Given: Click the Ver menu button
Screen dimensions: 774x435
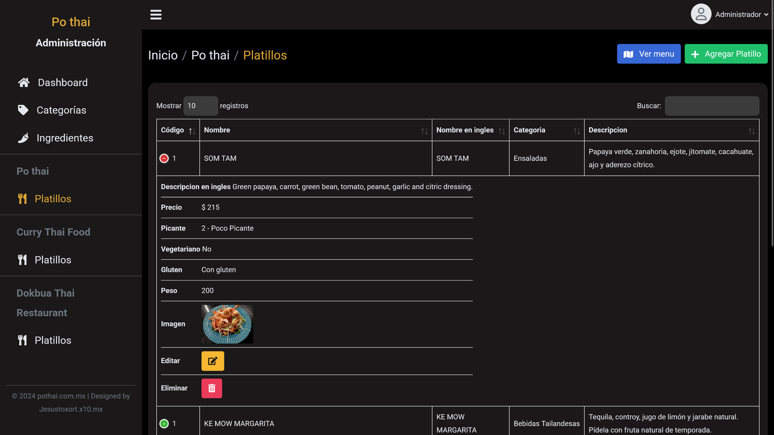Looking at the screenshot, I should 648,54.
